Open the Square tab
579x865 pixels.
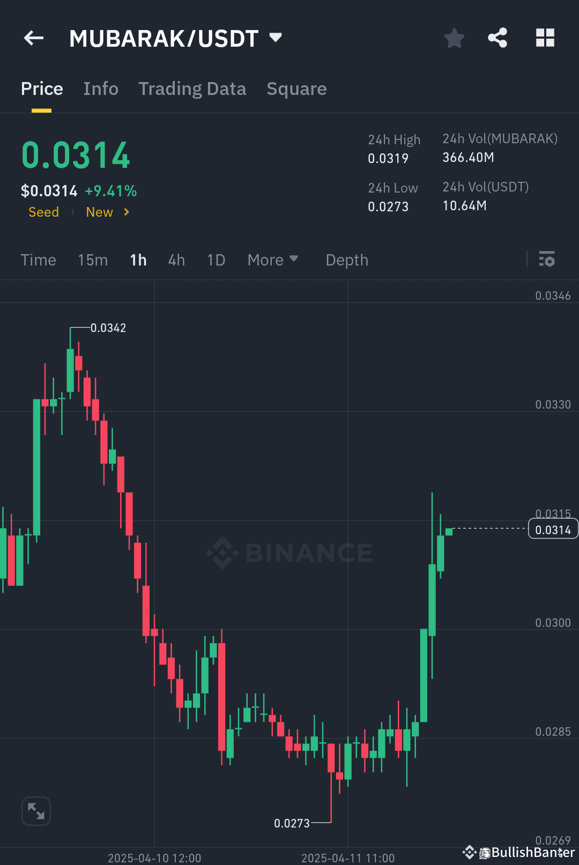pos(296,88)
